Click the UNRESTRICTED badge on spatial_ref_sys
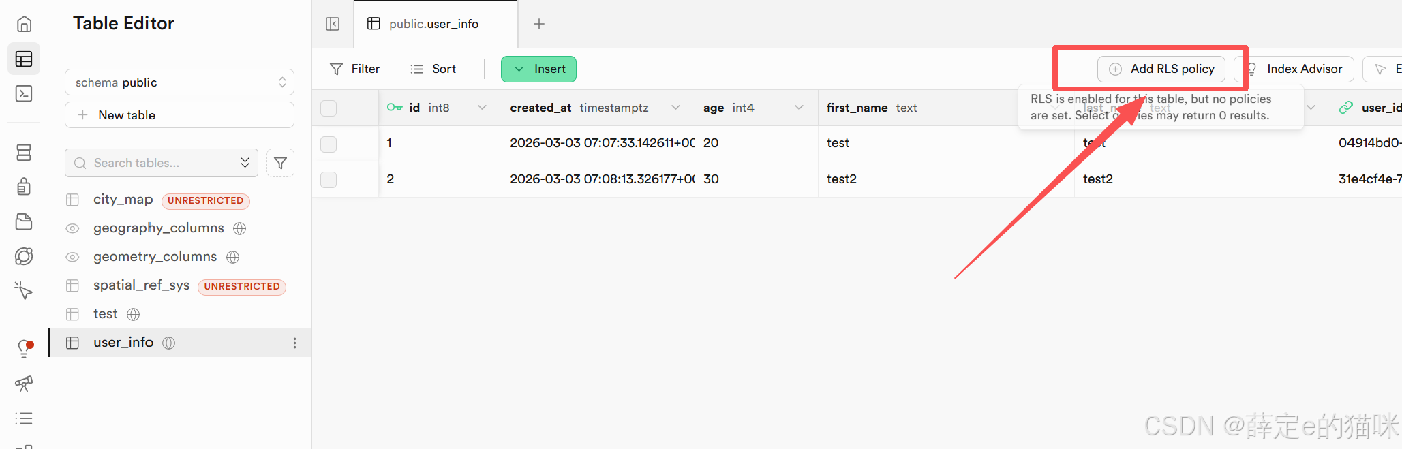This screenshot has height=449, width=1402. pyautogui.click(x=242, y=286)
